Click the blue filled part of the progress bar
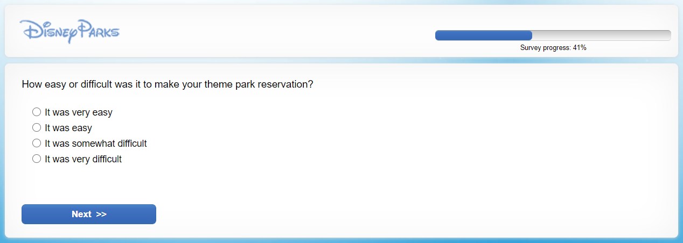 click(483, 35)
